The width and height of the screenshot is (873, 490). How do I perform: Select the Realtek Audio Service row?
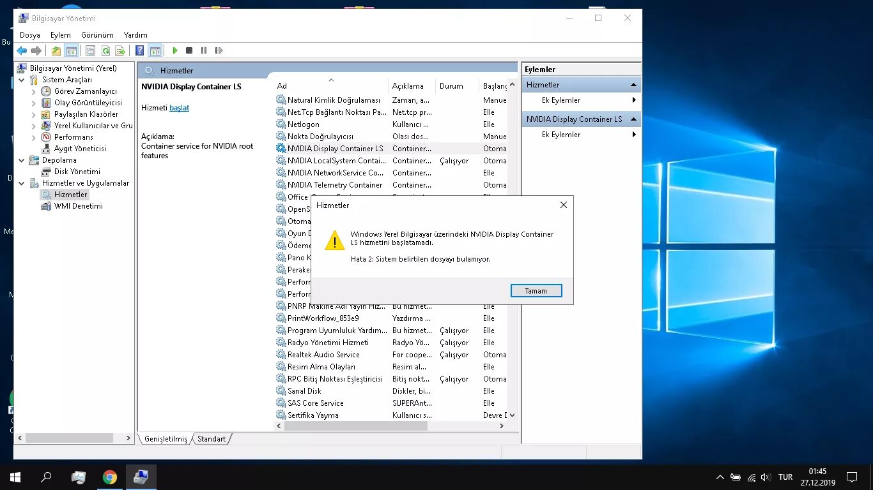(391, 355)
